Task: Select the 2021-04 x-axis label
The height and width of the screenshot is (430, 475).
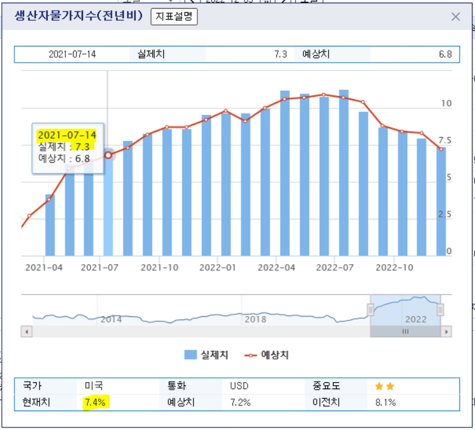Action: pyautogui.click(x=44, y=268)
